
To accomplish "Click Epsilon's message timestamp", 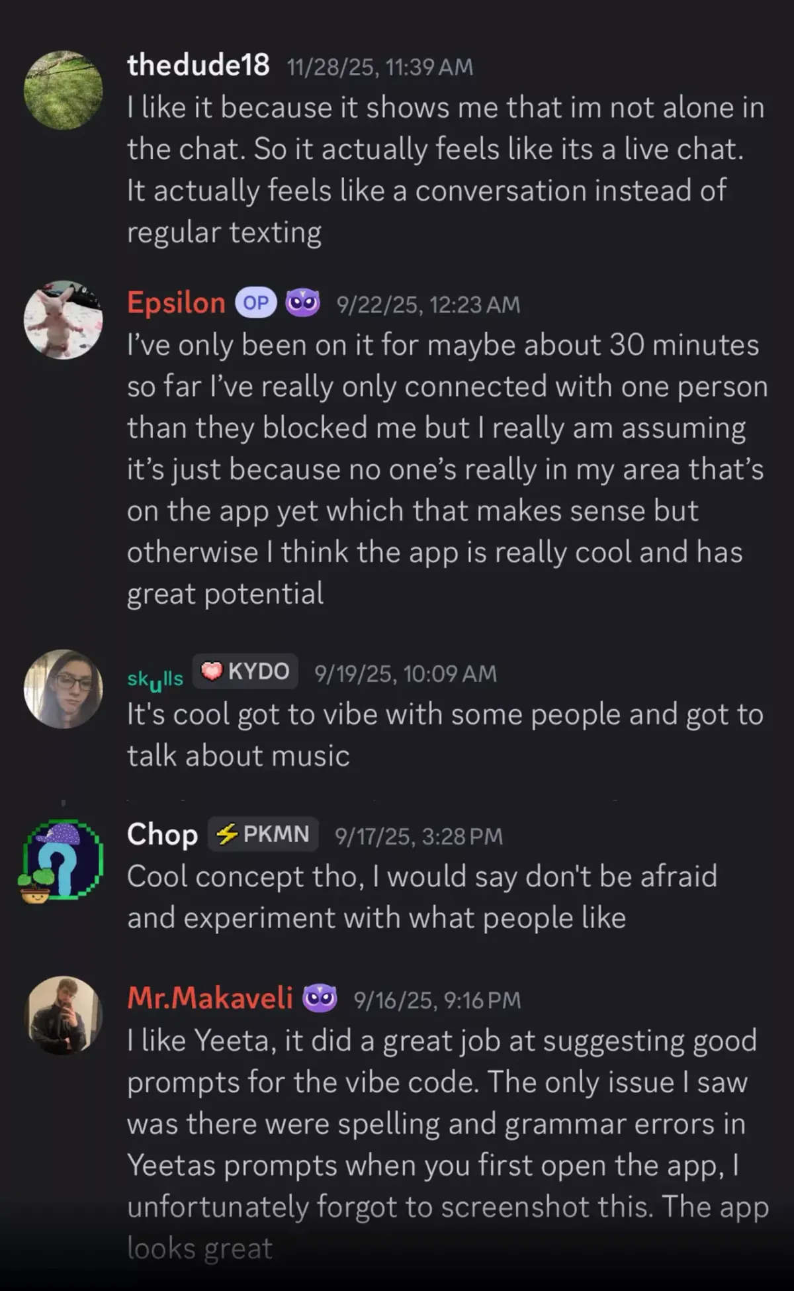I will (x=428, y=305).
